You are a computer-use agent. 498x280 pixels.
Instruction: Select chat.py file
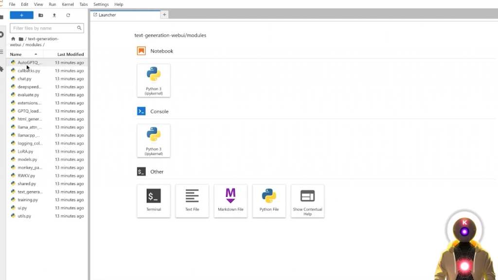(x=47, y=79)
